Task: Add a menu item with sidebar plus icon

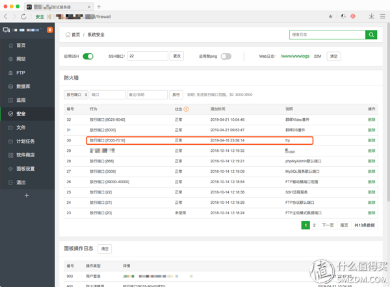Action: [x=27, y=195]
